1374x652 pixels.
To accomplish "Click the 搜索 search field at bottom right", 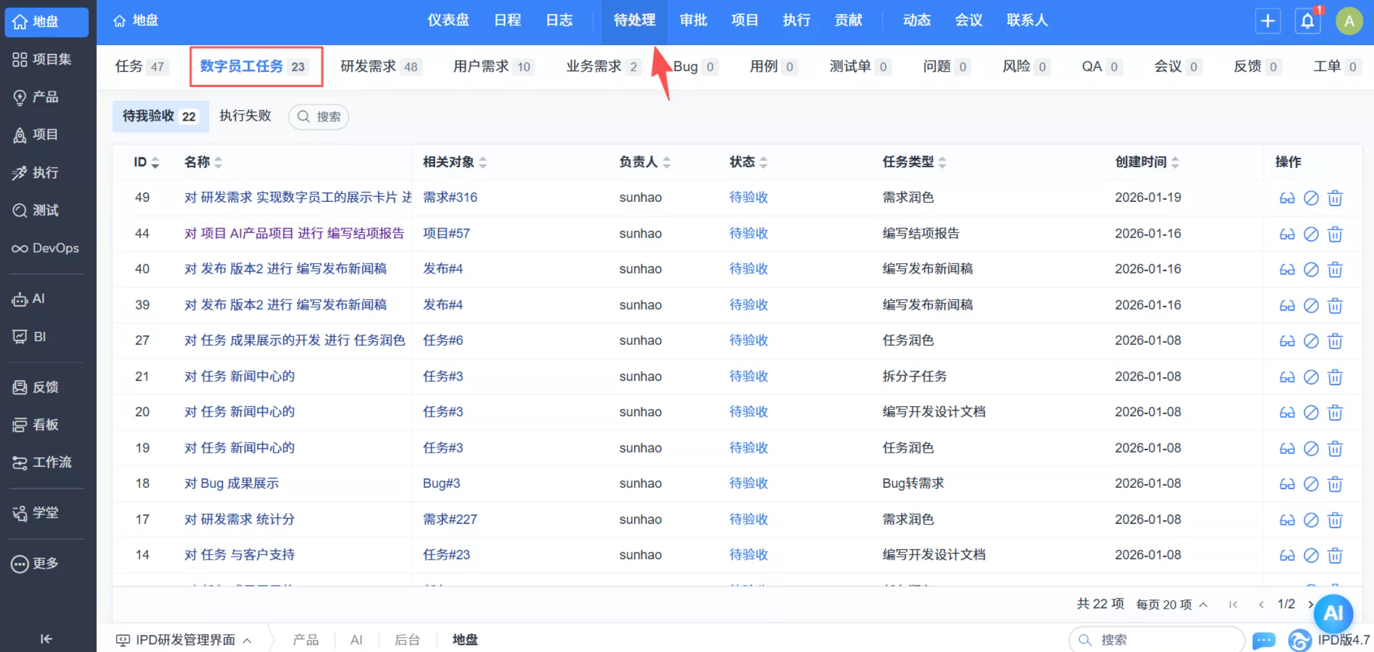I will pos(1156,639).
